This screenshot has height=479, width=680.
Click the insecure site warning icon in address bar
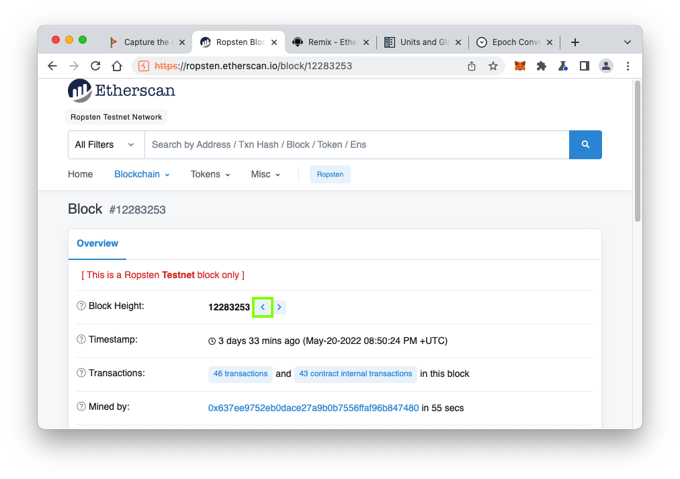tap(144, 66)
